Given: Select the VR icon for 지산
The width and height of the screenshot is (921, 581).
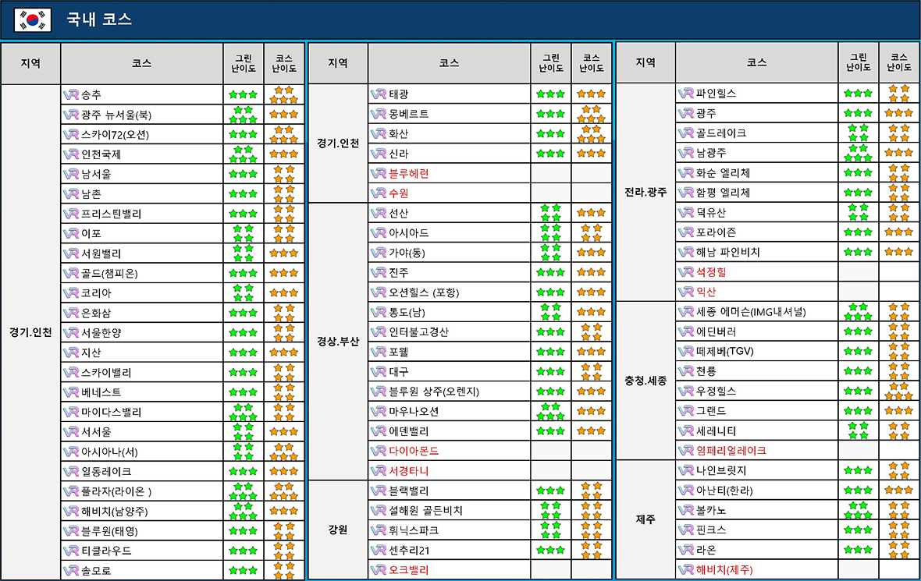Looking at the screenshot, I should pyautogui.click(x=71, y=352).
